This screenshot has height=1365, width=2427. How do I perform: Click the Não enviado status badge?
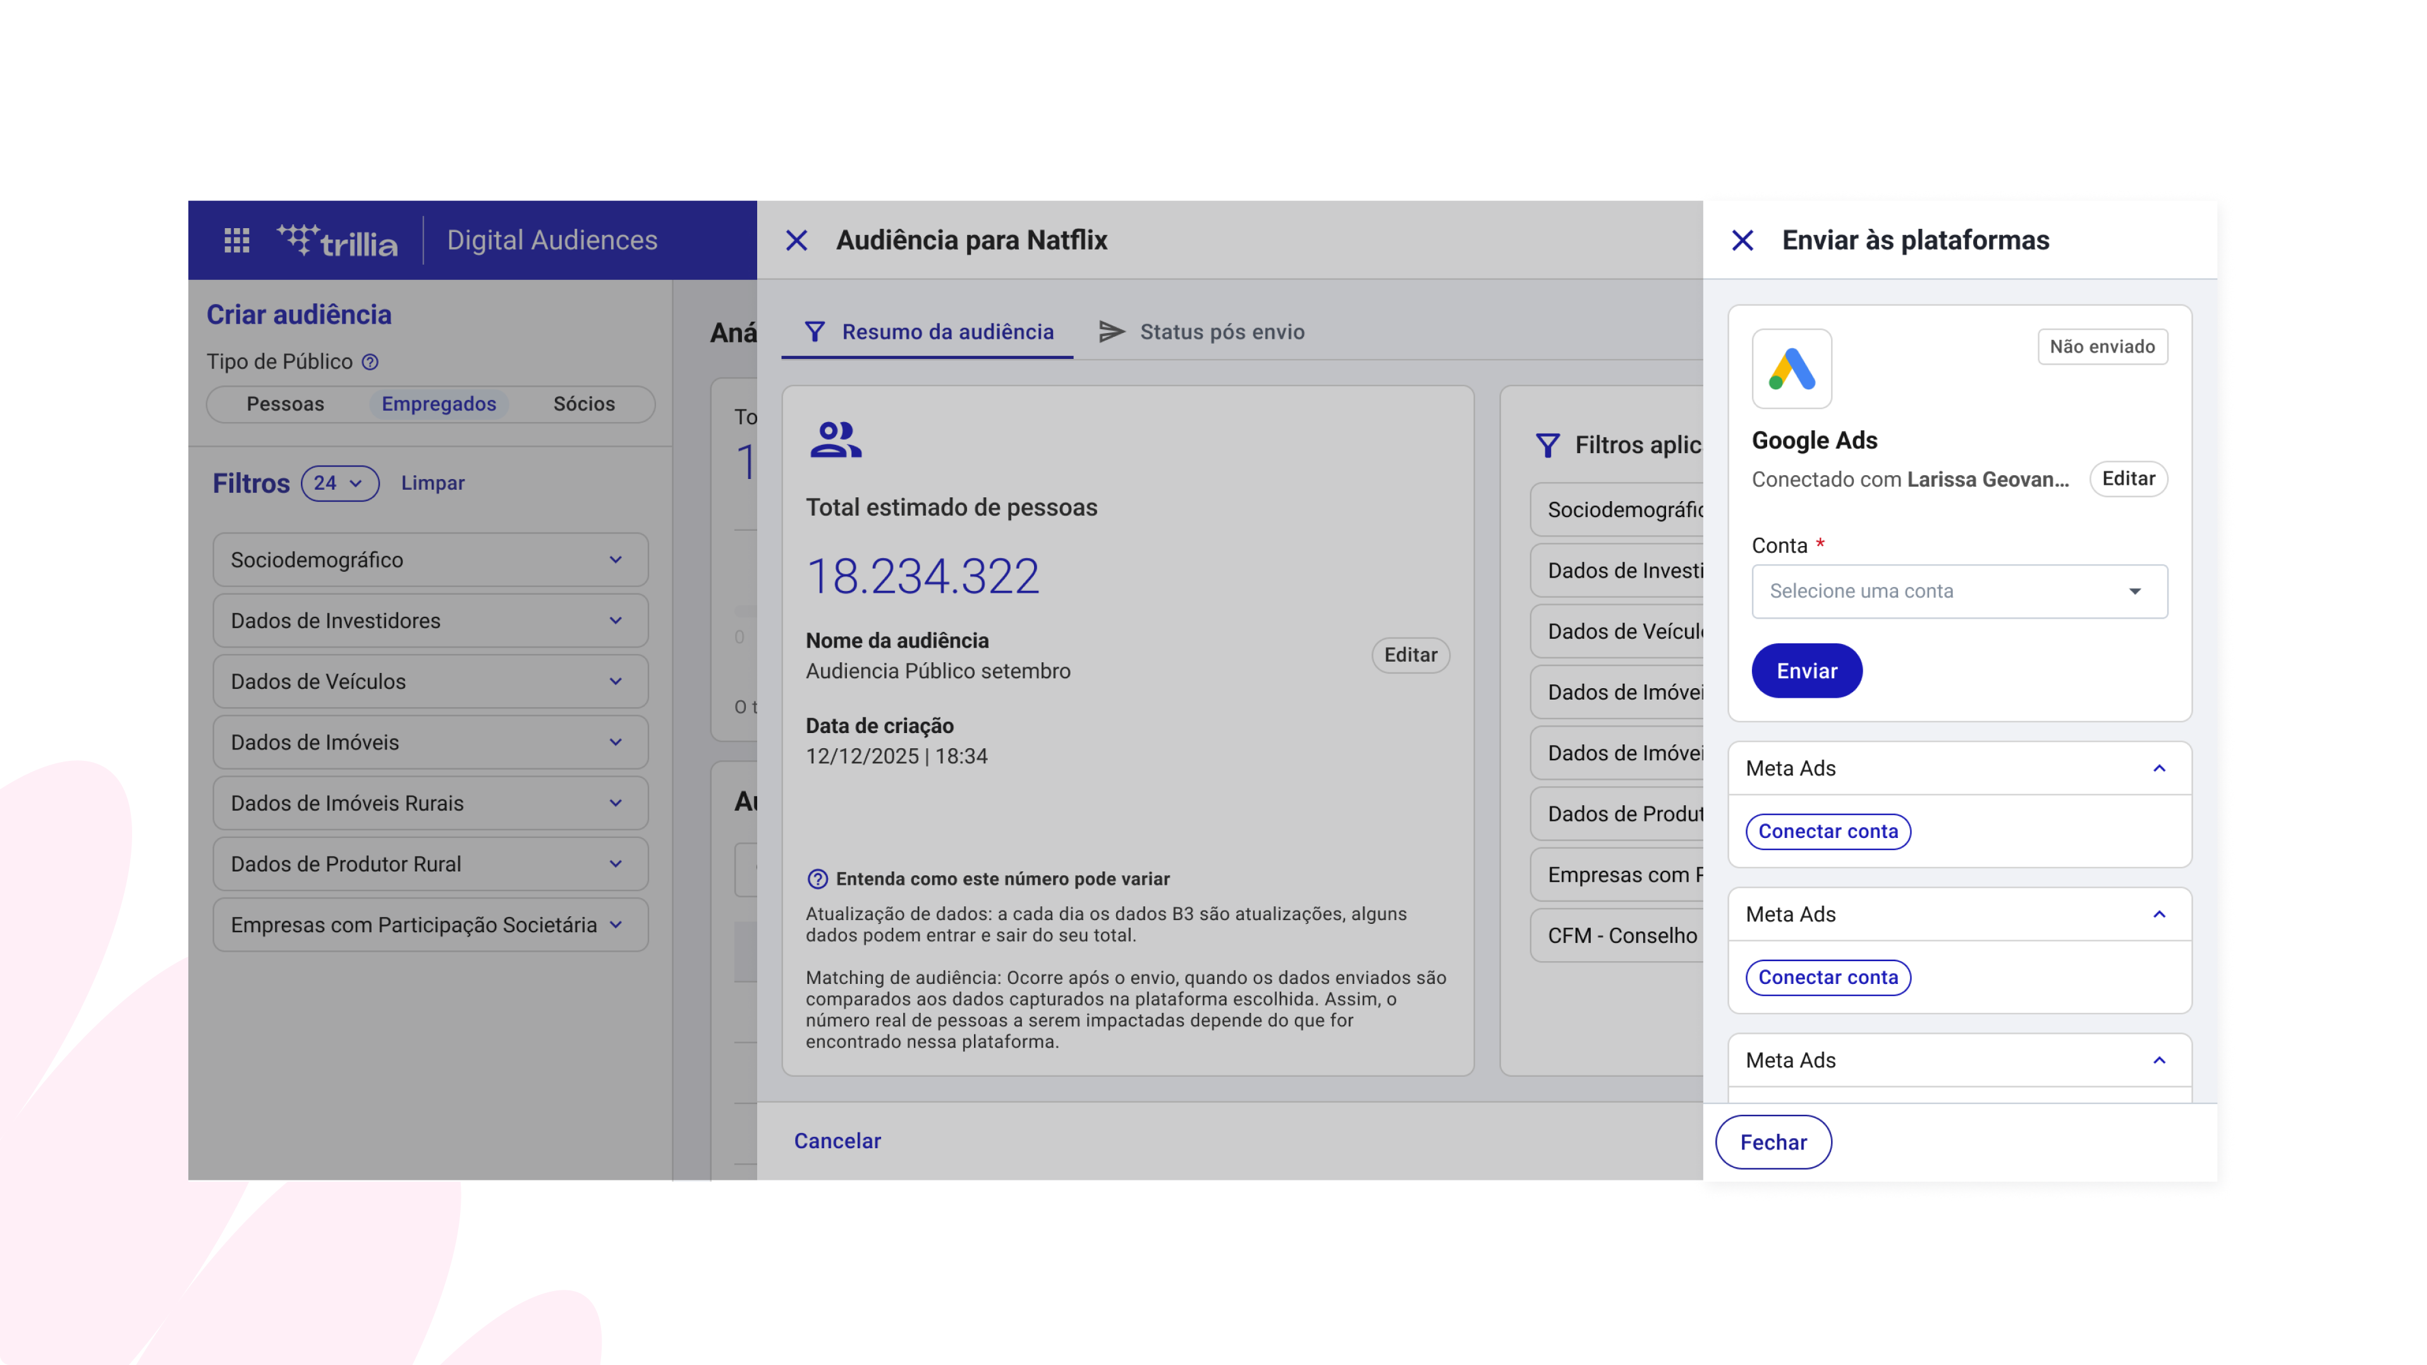[x=2103, y=347]
